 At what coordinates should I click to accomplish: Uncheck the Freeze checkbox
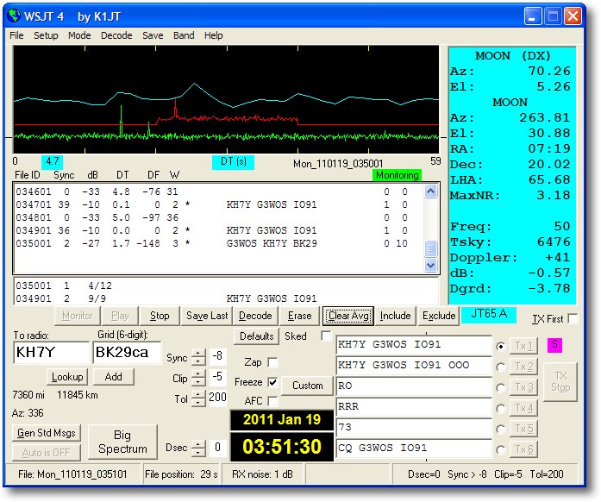pos(272,382)
